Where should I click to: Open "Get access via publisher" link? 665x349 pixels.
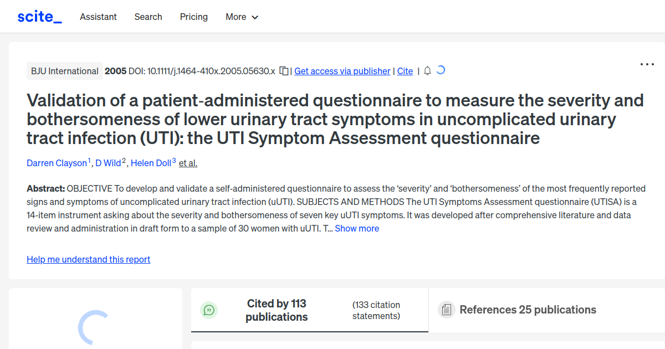[x=342, y=71]
